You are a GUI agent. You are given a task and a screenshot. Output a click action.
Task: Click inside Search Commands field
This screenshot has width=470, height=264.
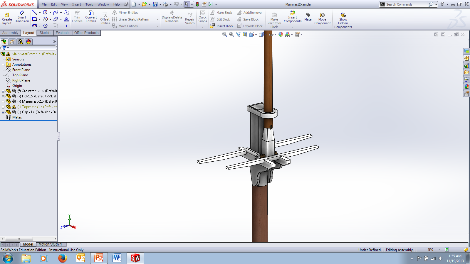tap(407, 4)
